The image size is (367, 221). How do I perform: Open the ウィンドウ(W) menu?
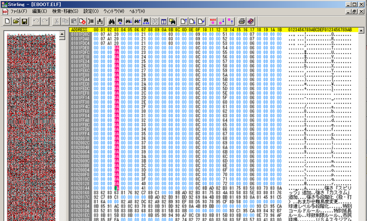114,11
